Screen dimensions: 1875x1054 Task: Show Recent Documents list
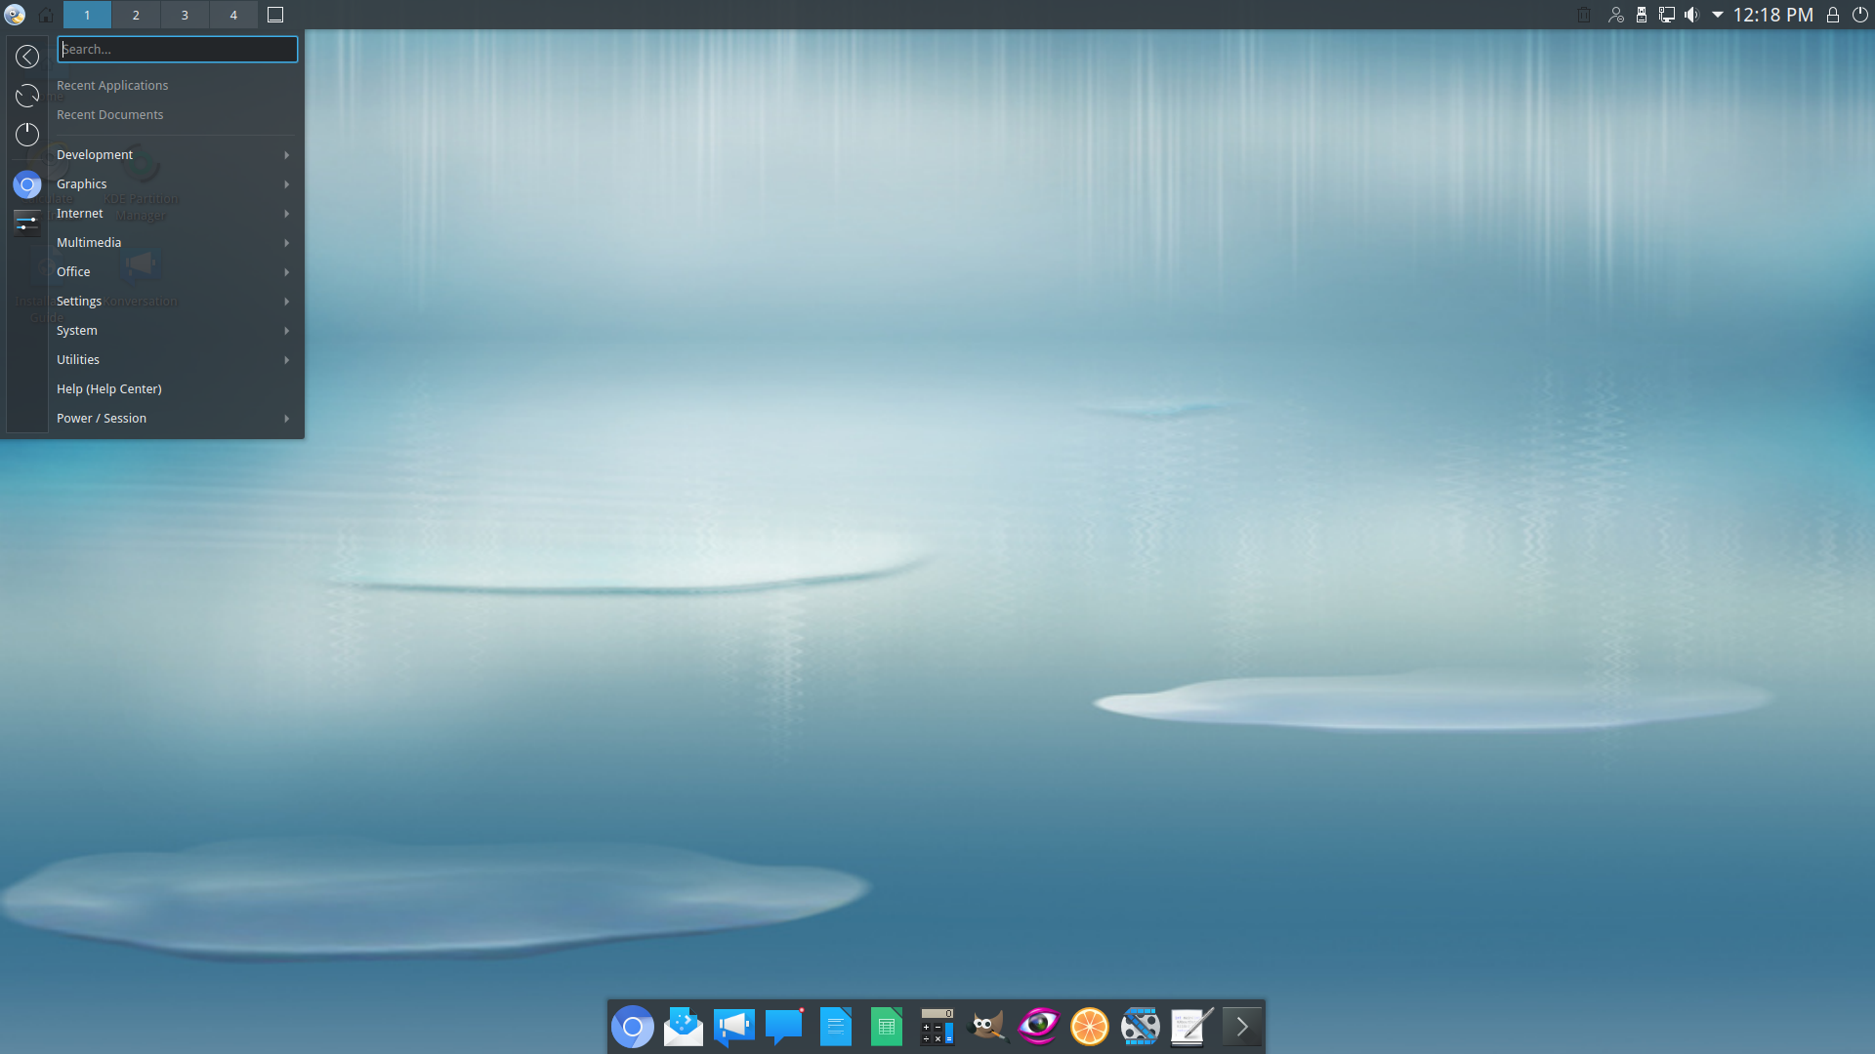(110, 115)
